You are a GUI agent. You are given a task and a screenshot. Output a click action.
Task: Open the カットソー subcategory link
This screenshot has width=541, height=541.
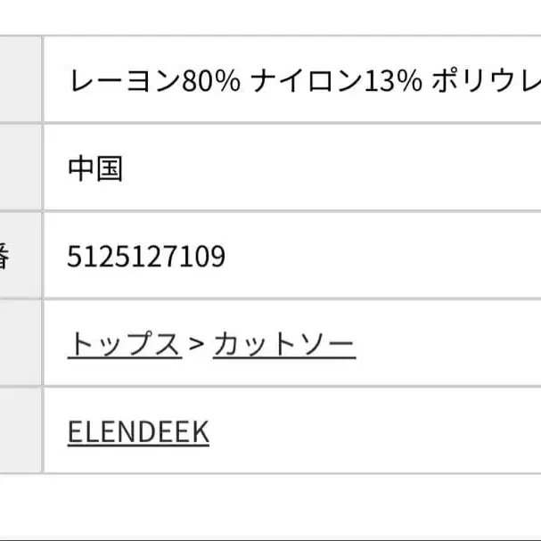pyautogui.click(x=284, y=345)
